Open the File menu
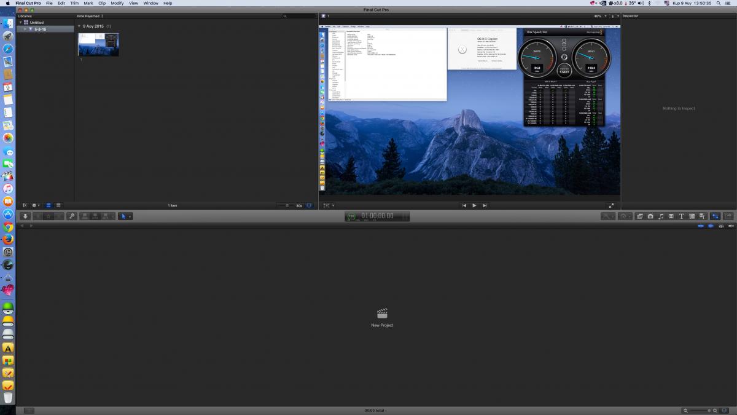The height and width of the screenshot is (415, 737). pyautogui.click(x=49, y=3)
